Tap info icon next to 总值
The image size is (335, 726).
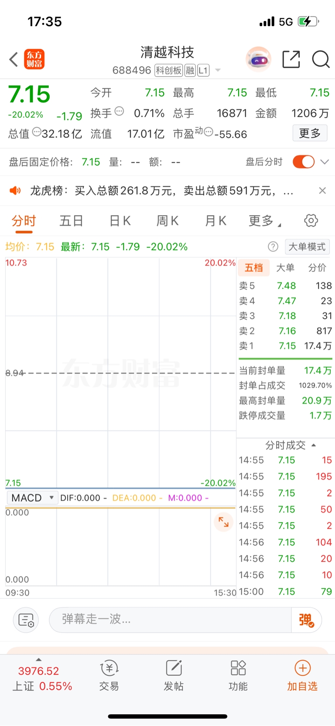37,132
